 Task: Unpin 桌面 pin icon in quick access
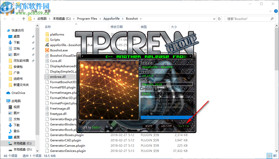tap(33, 37)
